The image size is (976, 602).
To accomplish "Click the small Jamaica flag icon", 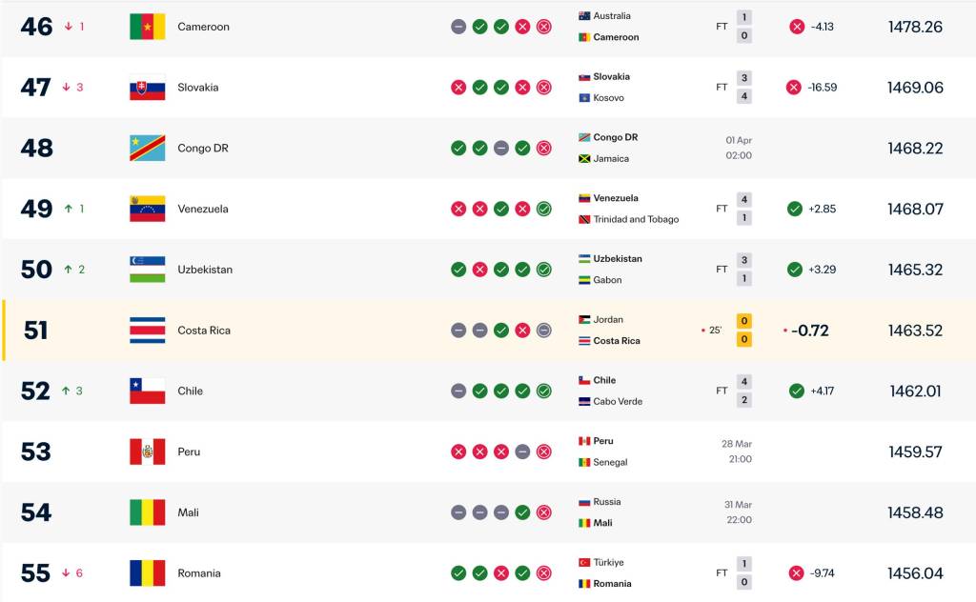I will (584, 159).
